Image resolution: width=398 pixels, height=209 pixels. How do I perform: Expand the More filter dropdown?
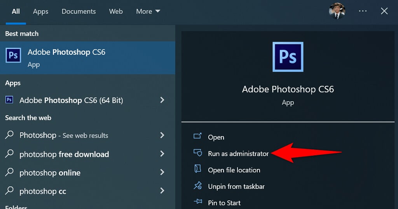pyautogui.click(x=148, y=11)
